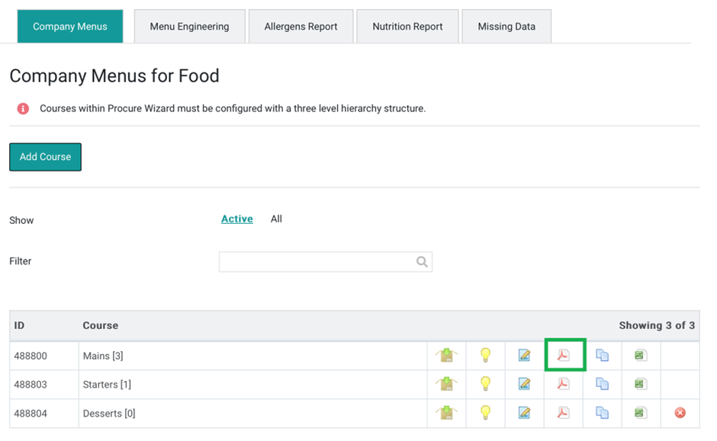Export Mains course to Excel

pyautogui.click(x=640, y=356)
